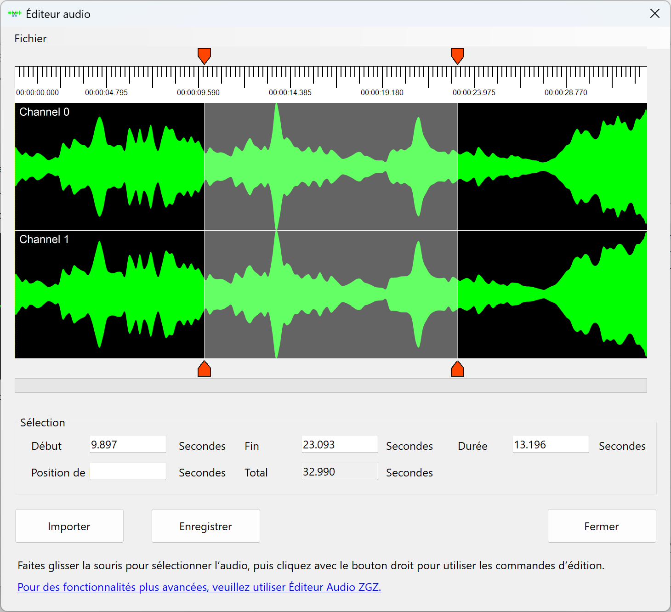Click the Enregistrer button
The height and width of the screenshot is (612, 671).
[206, 526]
